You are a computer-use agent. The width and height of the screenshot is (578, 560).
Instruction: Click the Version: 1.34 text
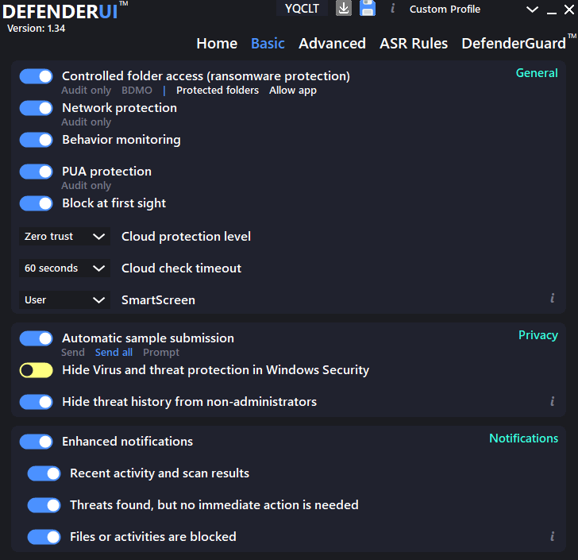[x=37, y=29]
